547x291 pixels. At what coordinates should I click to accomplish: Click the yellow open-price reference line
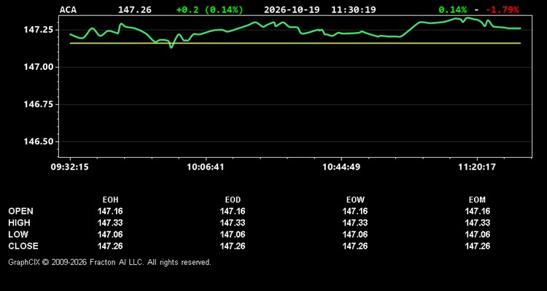click(x=295, y=43)
